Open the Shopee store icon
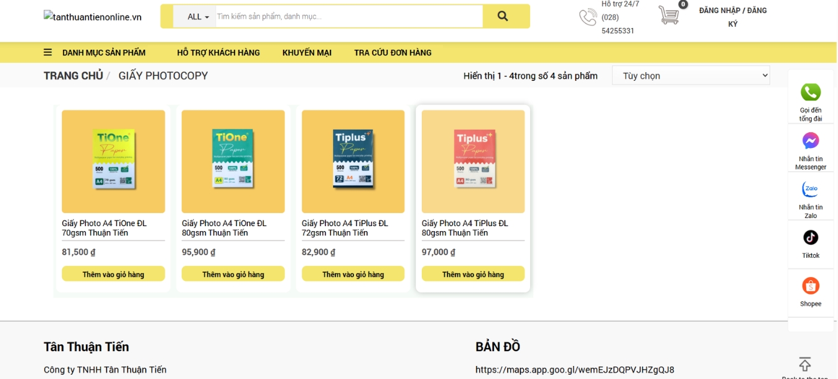The height and width of the screenshot is (379, 838). (x=810, y=286)
